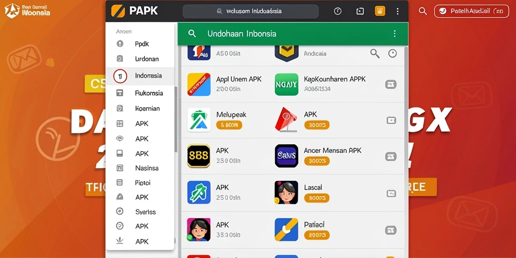Click the sidebar vertical scrollbar
This screenshot has height=258, width=516.
tap(176, 119)
